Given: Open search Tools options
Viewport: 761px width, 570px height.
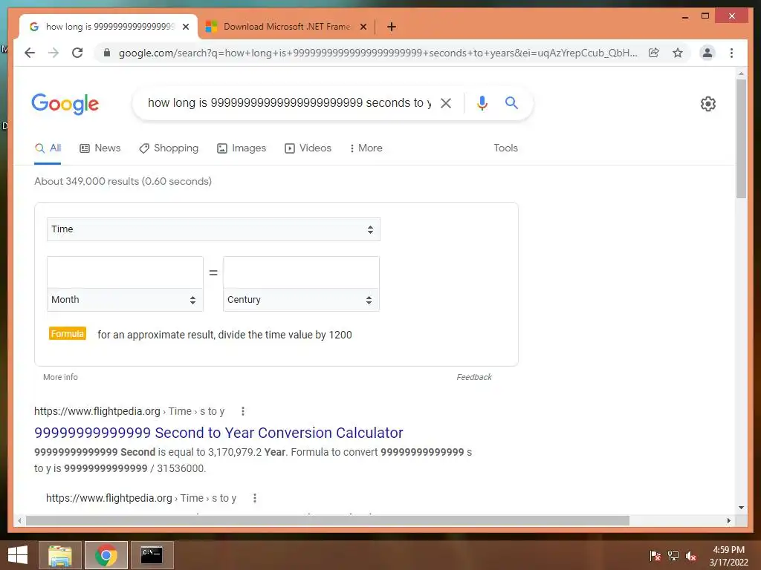Looking at the screenshot, I should [505, 148].
